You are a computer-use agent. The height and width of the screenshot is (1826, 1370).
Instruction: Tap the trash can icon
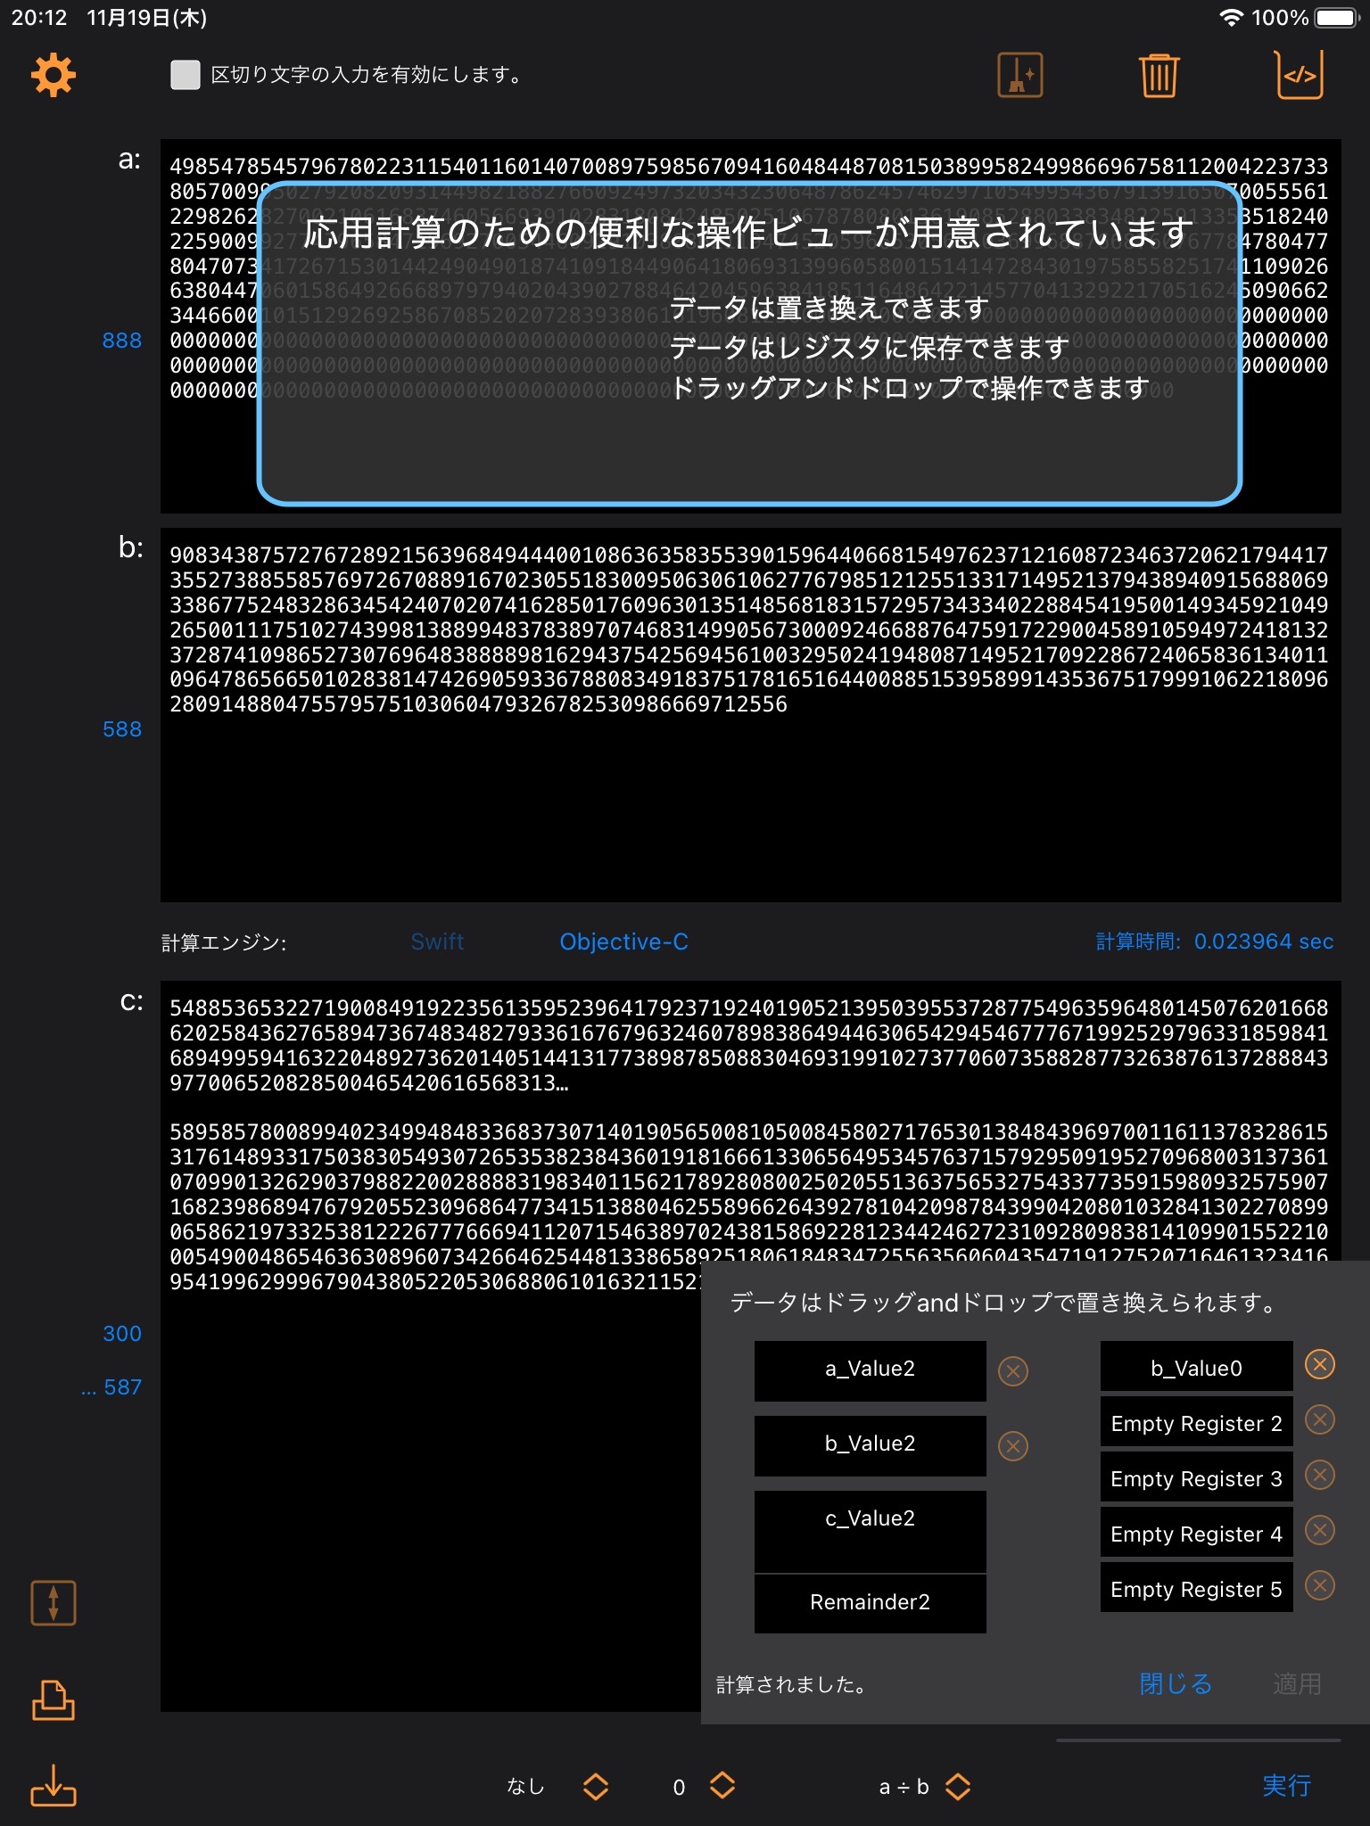pyautogui.click(x=1159, y=76)
